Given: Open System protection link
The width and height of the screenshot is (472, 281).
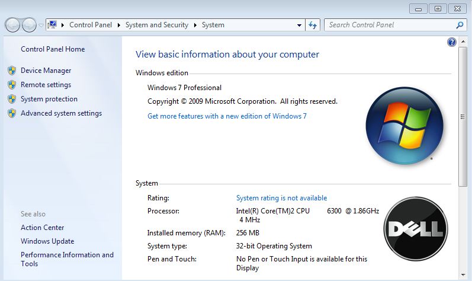Looking at the screenshot, I should pyautogui.click(x=49, y=99).
